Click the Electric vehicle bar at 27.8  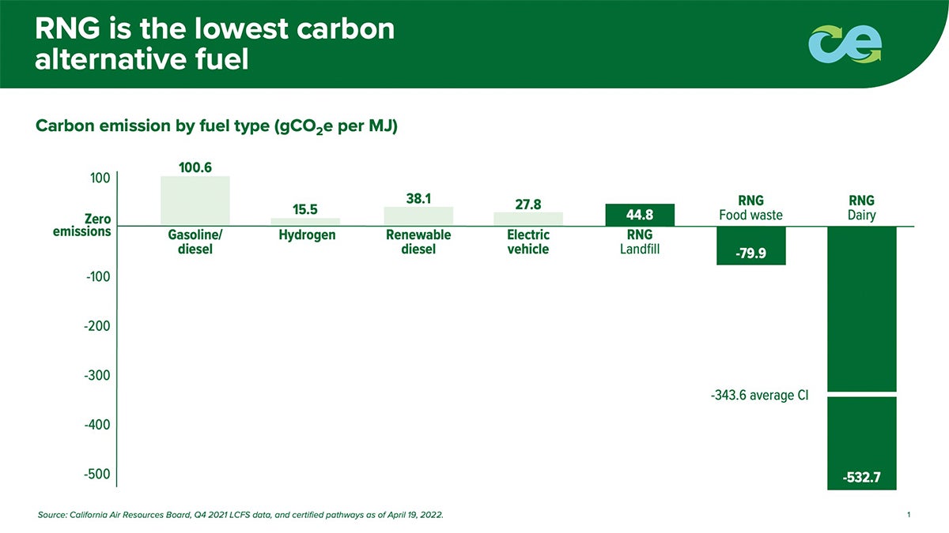click(x=528, y=219)
